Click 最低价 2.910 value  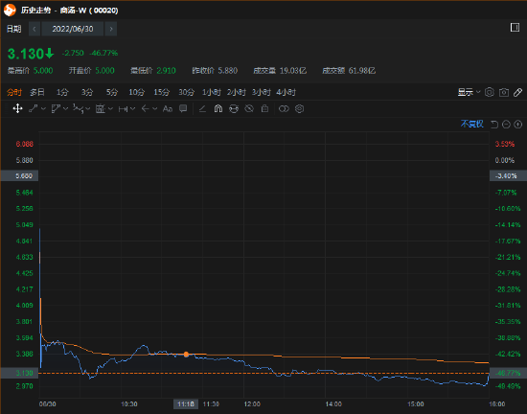click(153, 71)
